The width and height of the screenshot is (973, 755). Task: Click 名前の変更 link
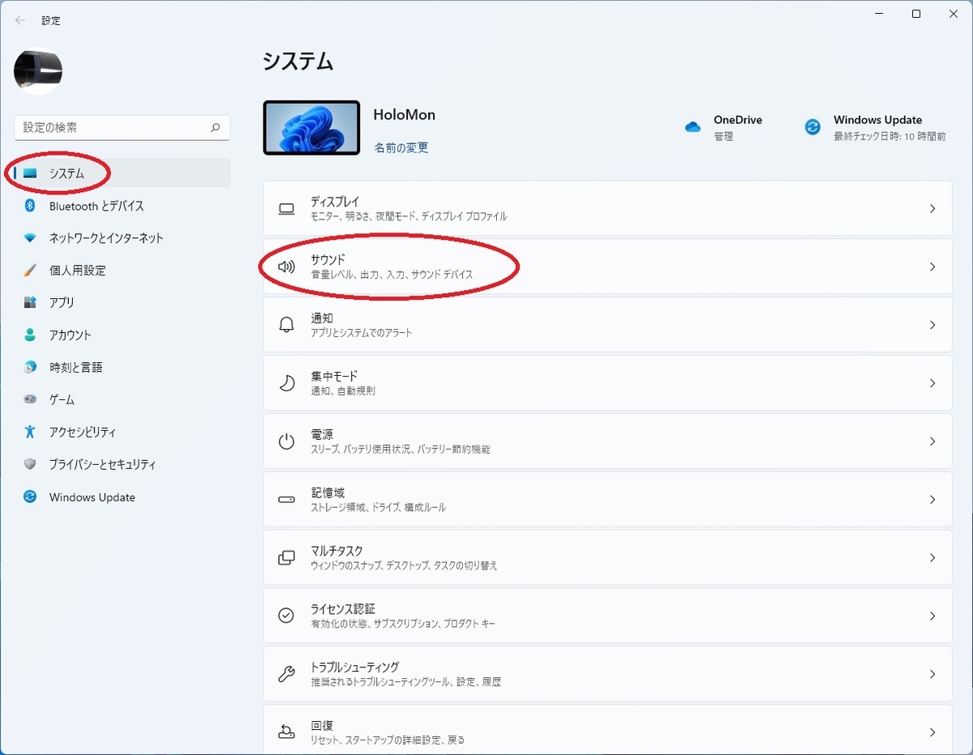[401, 147]
